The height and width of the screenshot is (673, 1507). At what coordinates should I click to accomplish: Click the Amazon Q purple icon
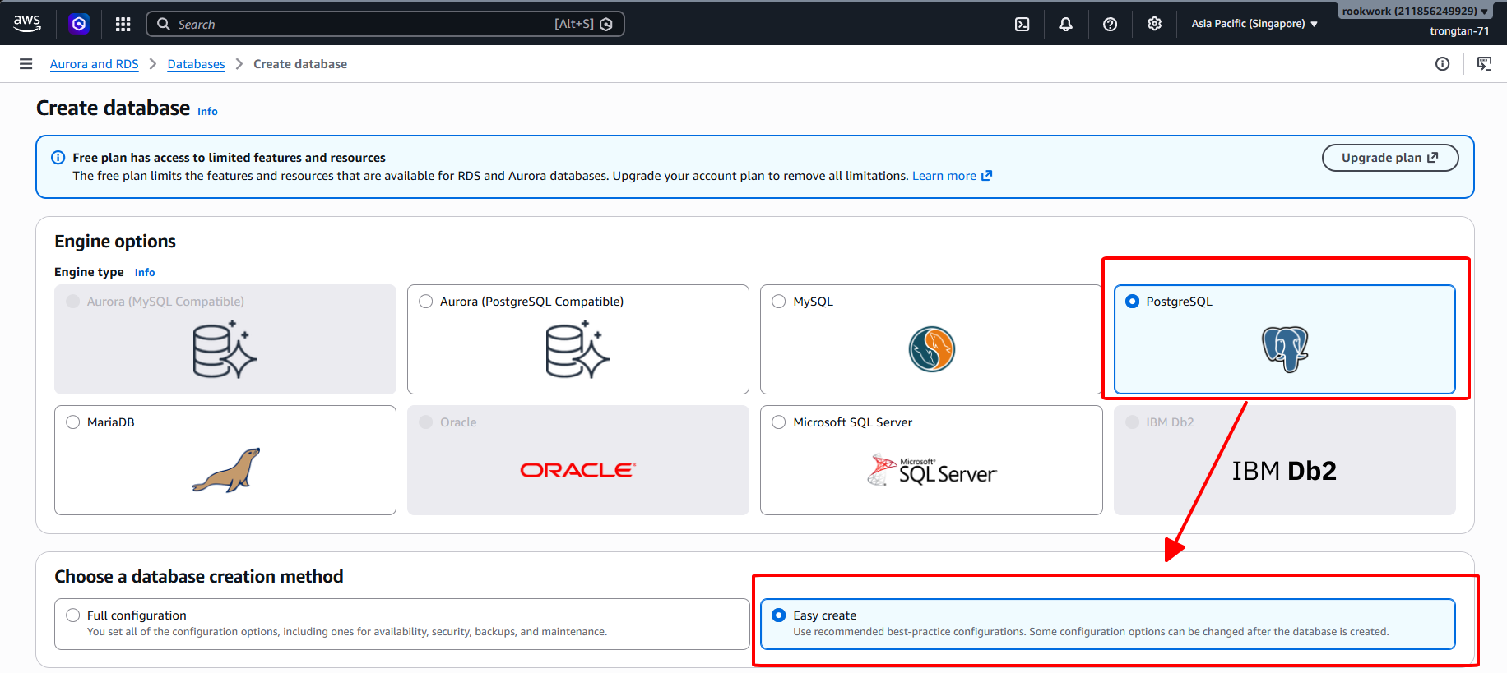[x=79, y=24]
